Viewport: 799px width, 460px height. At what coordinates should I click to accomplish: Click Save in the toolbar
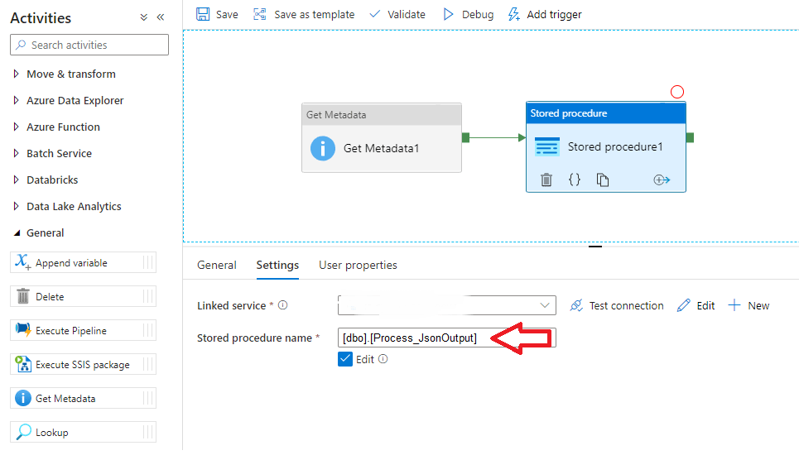(217, 14)
